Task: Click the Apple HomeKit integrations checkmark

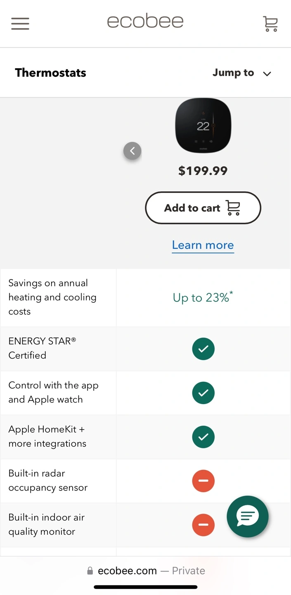Action: tap(203, 437)
